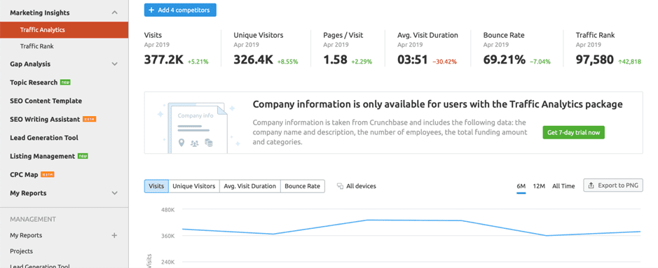Viewport: 658px width, 268px height.
Task: Click the Bounce Rate value 69.21%
Action: pyautogui.click(x=504, y=60)
